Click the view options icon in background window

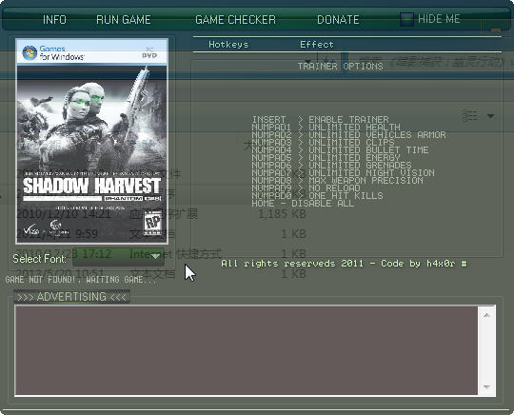click(x=470, y=116)
